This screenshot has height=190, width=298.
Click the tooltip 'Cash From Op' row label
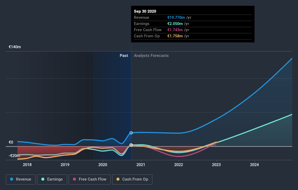(147, 36)
